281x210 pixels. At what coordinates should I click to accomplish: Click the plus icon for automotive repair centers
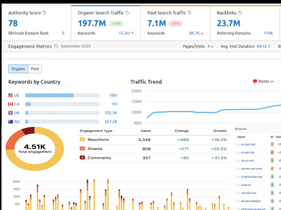pos(239,169)
